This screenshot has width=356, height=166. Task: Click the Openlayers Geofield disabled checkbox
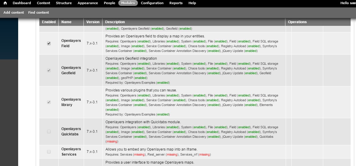click(49, 70)
